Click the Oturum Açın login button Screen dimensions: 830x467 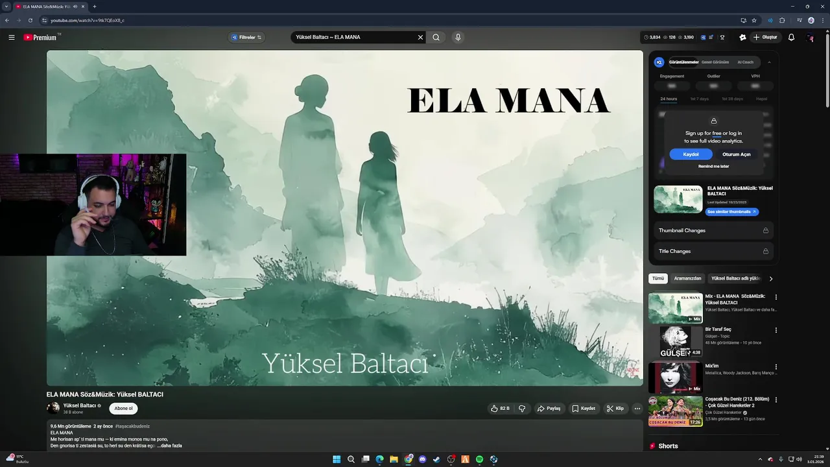(737, 154)
